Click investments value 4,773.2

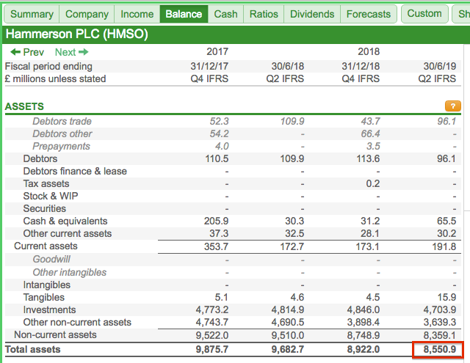click(x=212, y=309)
